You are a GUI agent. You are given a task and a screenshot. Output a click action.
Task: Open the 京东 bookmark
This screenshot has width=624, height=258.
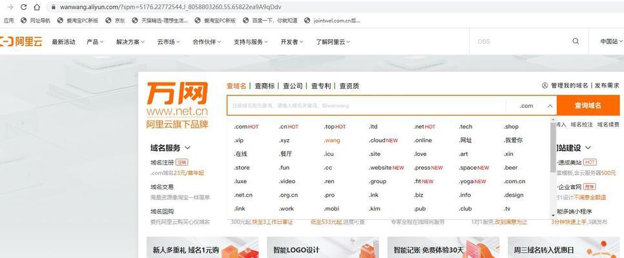(x=115, y=21)
